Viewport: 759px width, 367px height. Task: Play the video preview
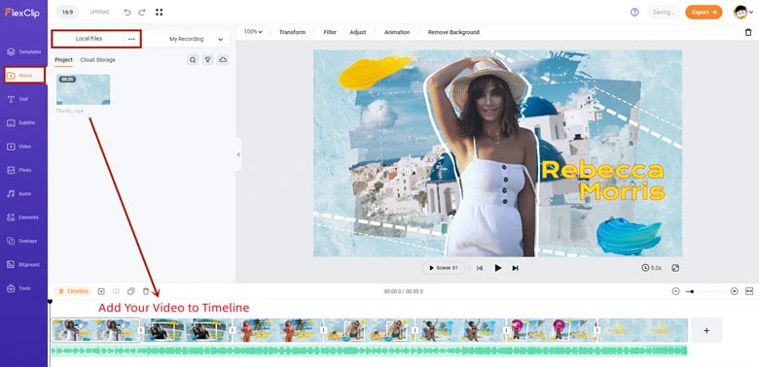(x=497, y=268)
